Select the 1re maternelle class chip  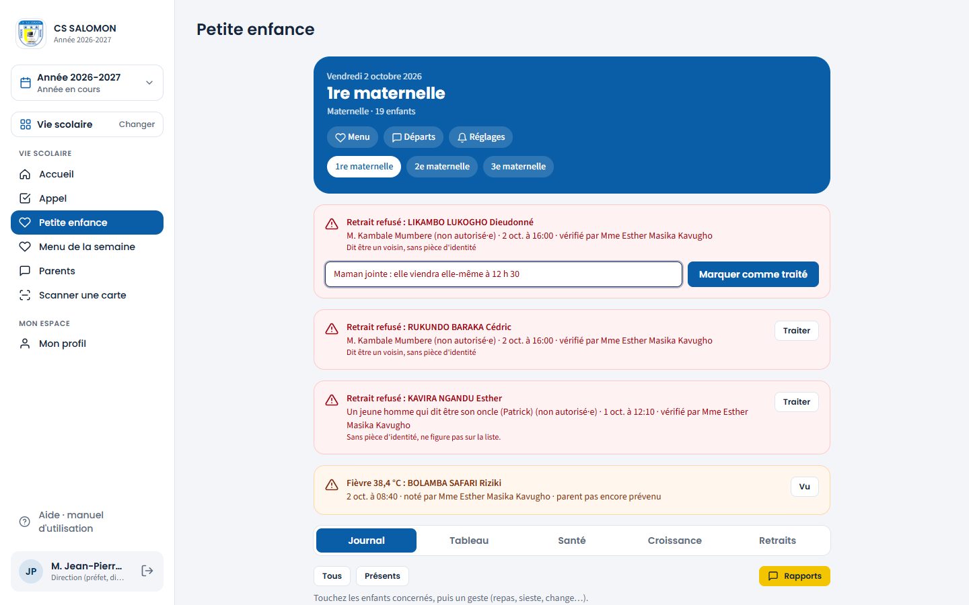pyautogui.click(x=364, y=167)
